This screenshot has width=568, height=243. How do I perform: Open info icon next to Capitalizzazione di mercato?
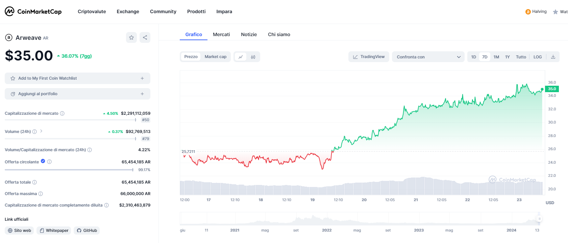tap(62, 113)
